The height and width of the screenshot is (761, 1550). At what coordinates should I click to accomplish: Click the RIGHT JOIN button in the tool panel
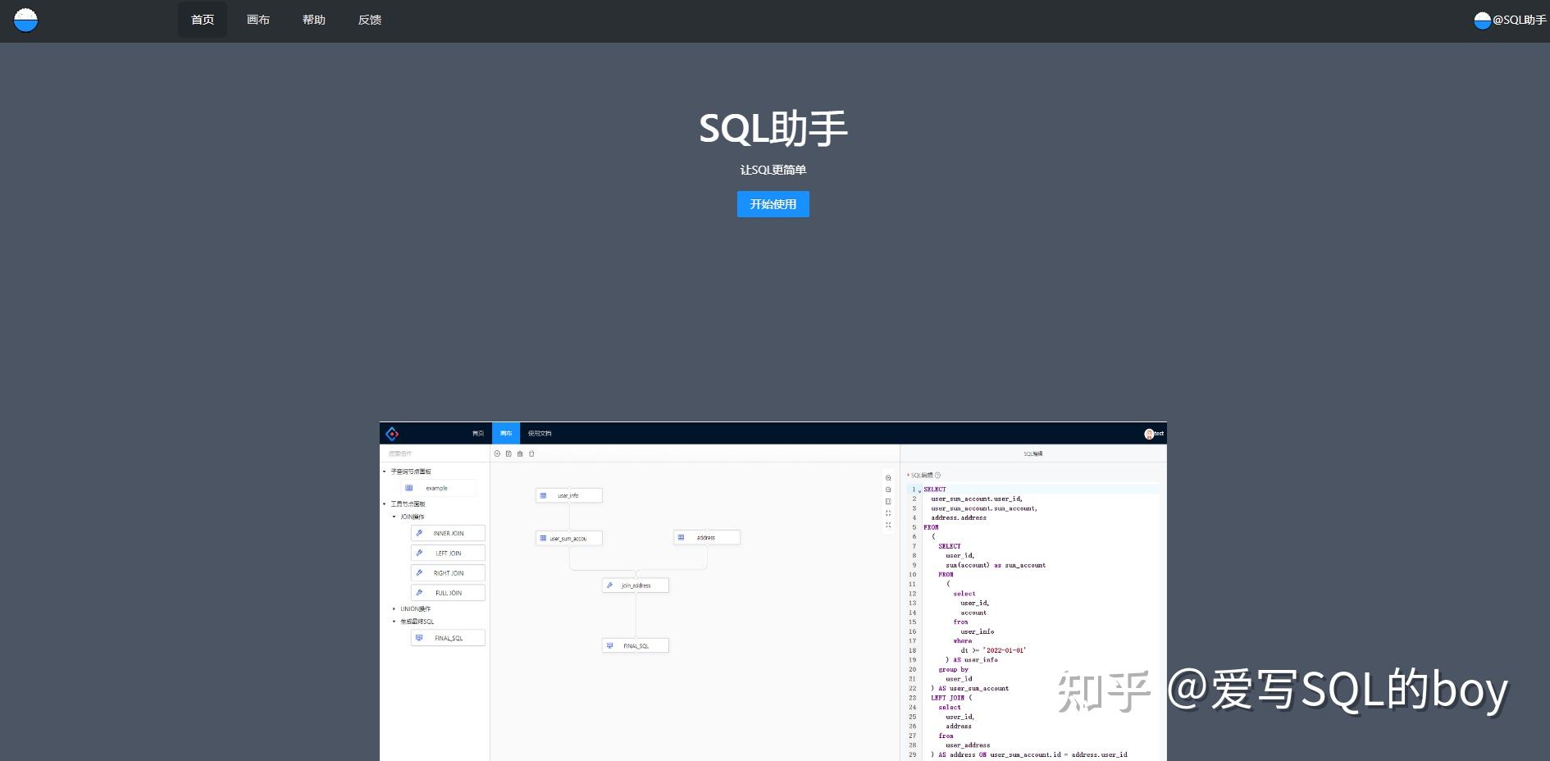coord(448,572)
